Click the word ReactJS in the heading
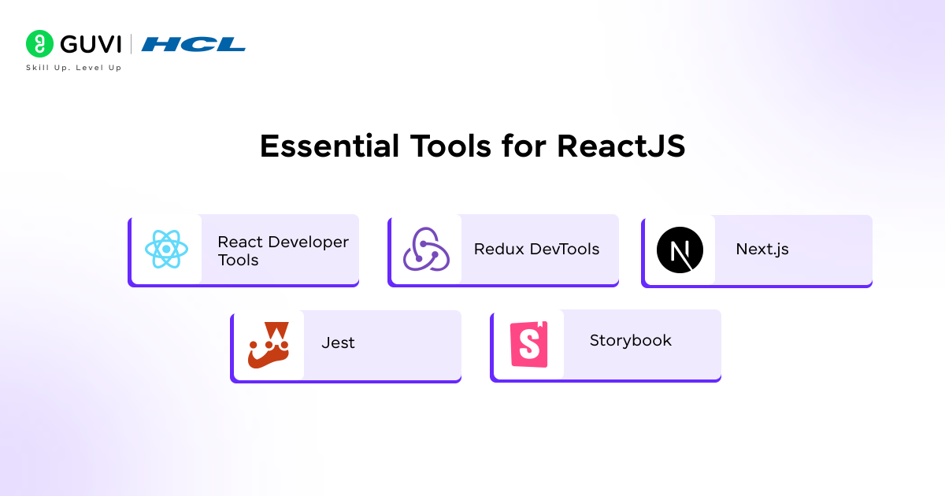The height and width of the screenshot is (496, 945). pyautogui.click(x=621, y=146)
